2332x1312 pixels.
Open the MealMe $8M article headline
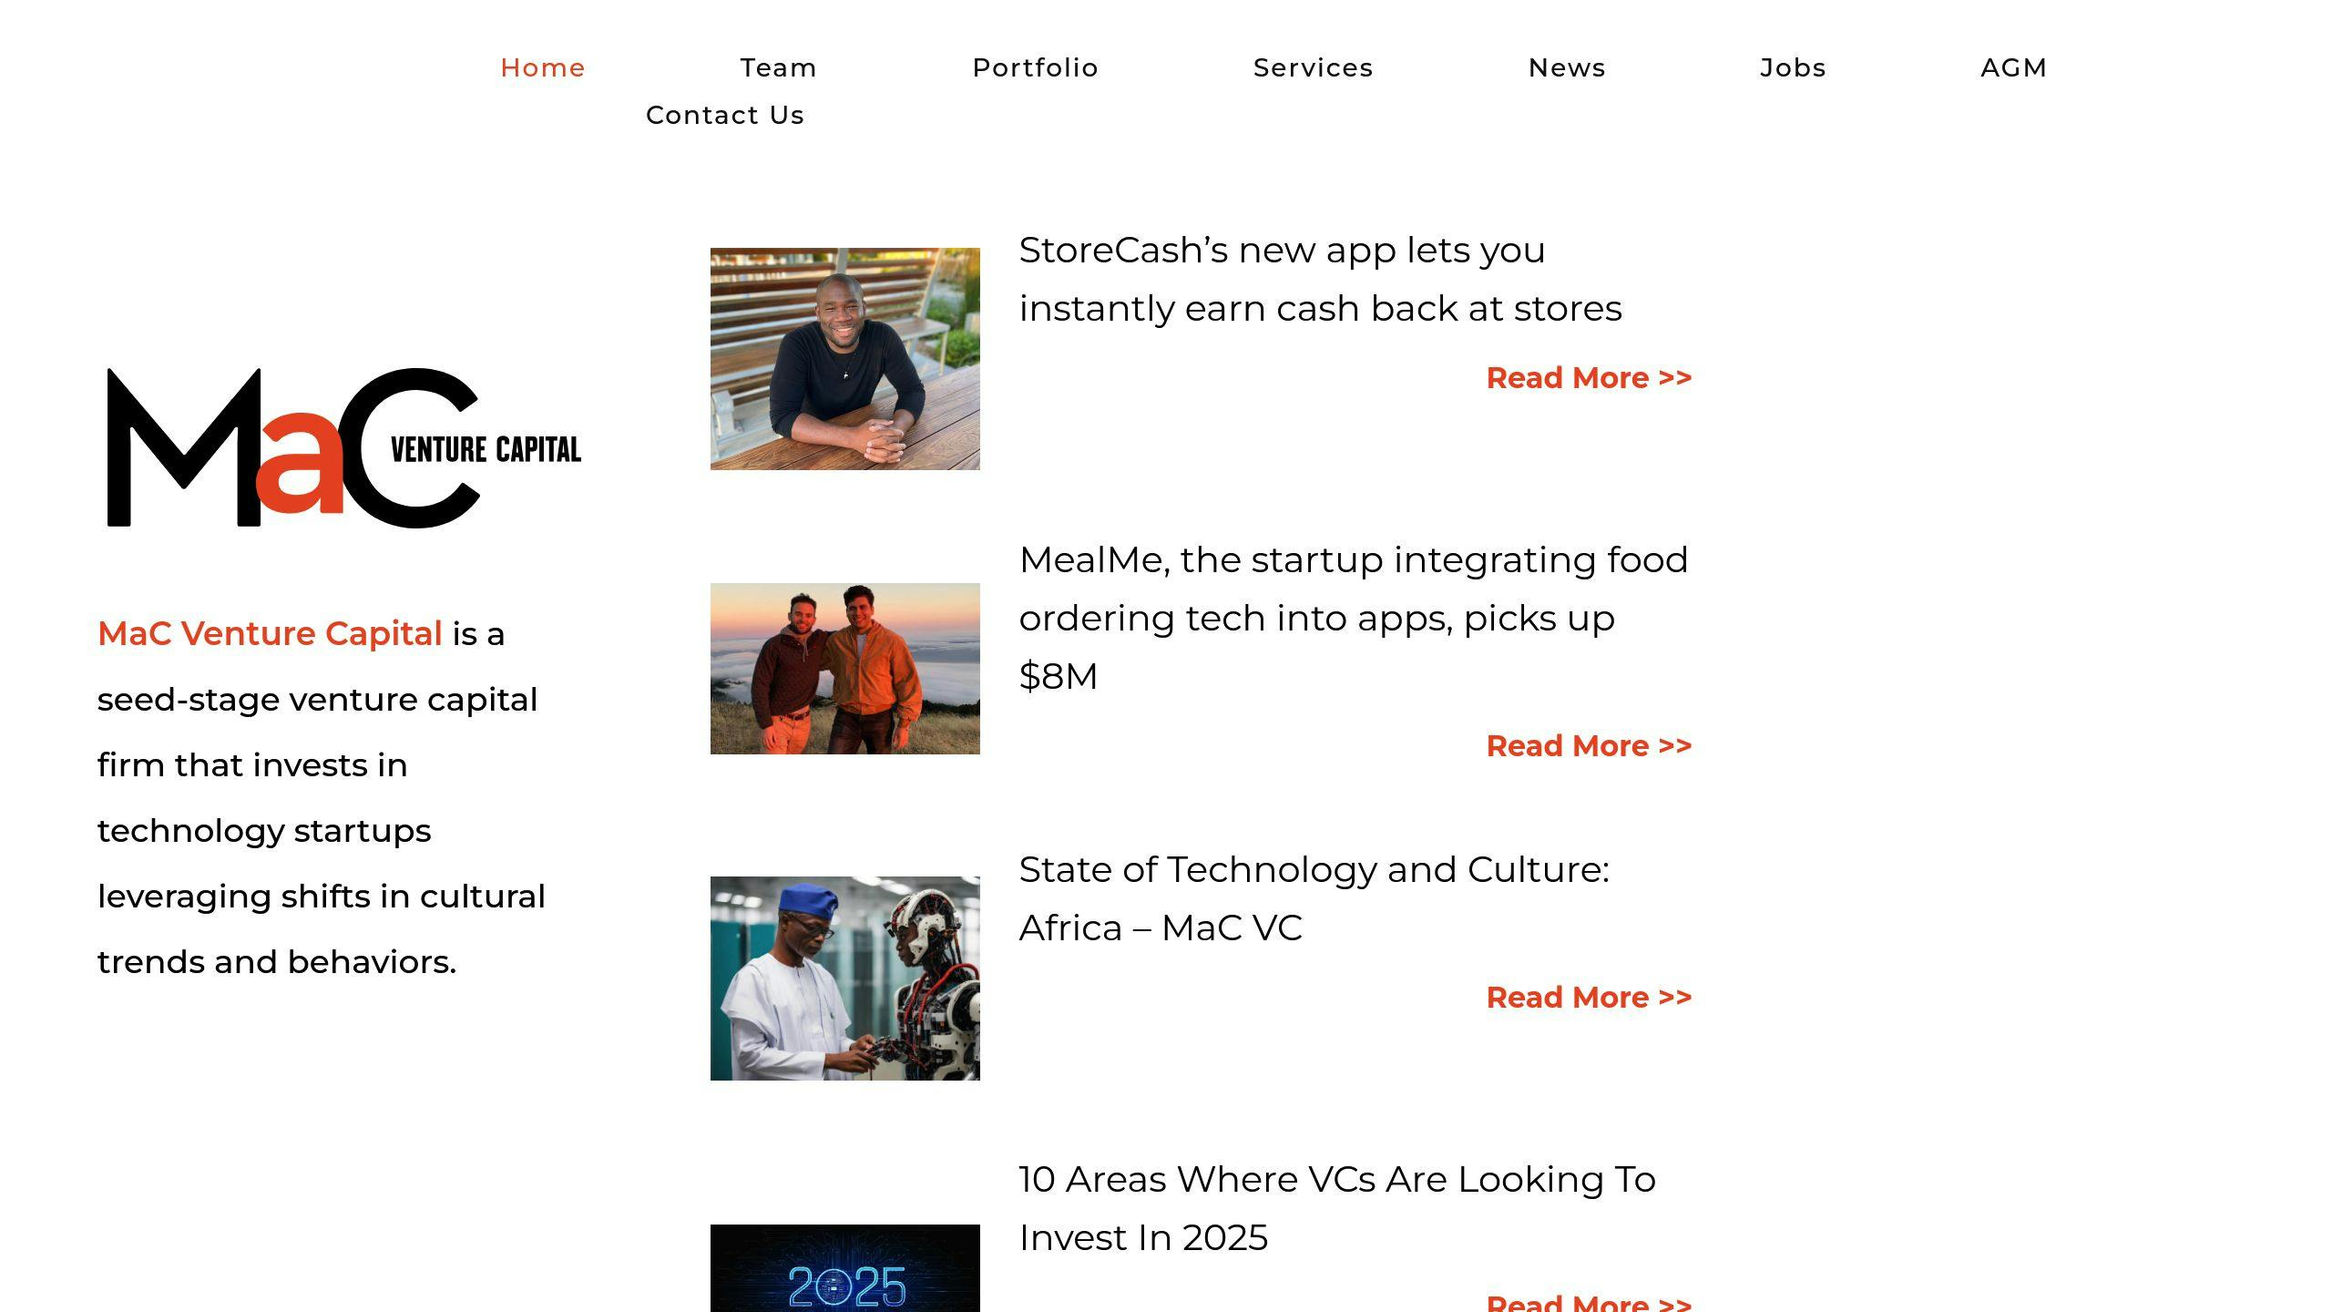click(x=1353, y=617)
